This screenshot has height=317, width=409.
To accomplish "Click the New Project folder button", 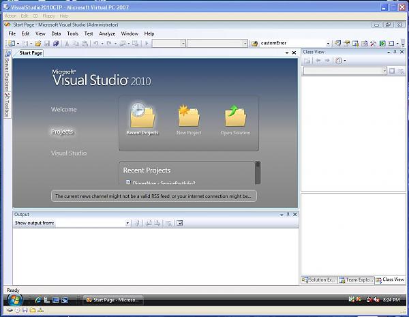I will (x=189, y=119).
